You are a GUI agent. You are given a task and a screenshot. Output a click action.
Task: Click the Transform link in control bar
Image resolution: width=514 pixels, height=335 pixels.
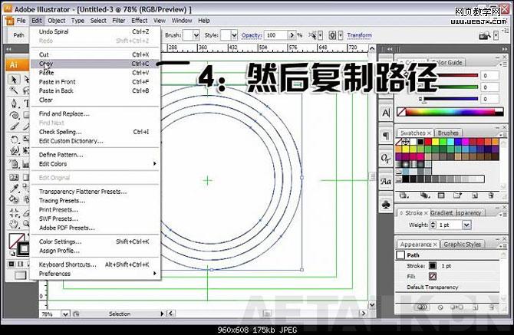coord(359,35)
